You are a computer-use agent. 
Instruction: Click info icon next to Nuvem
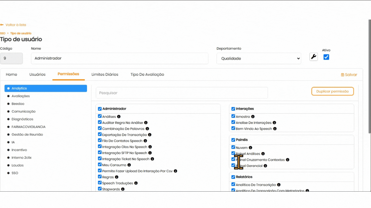tap(251, 148)
